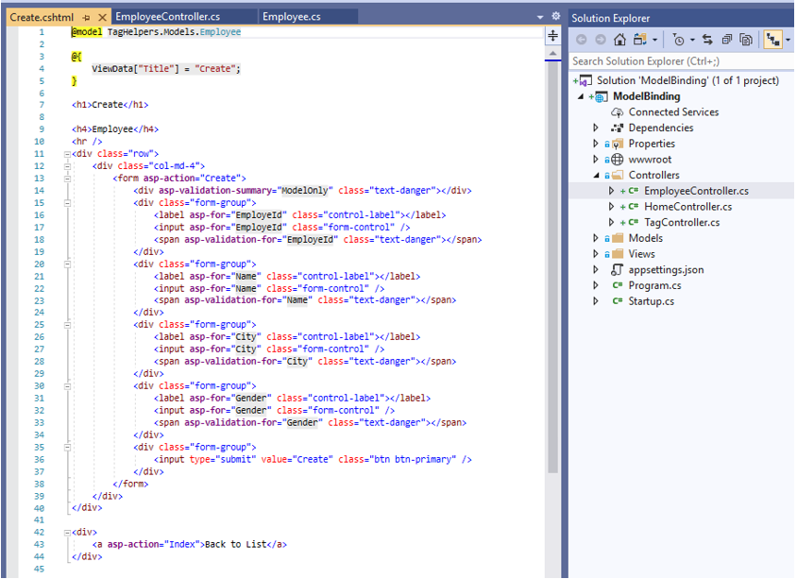Select Connected Services item
The height and width of the screenshot is (579, 797).
(x=673, y=112)
